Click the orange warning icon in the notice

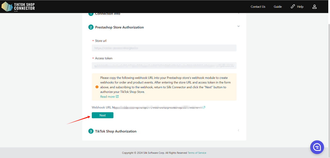(x=97, y=87)
